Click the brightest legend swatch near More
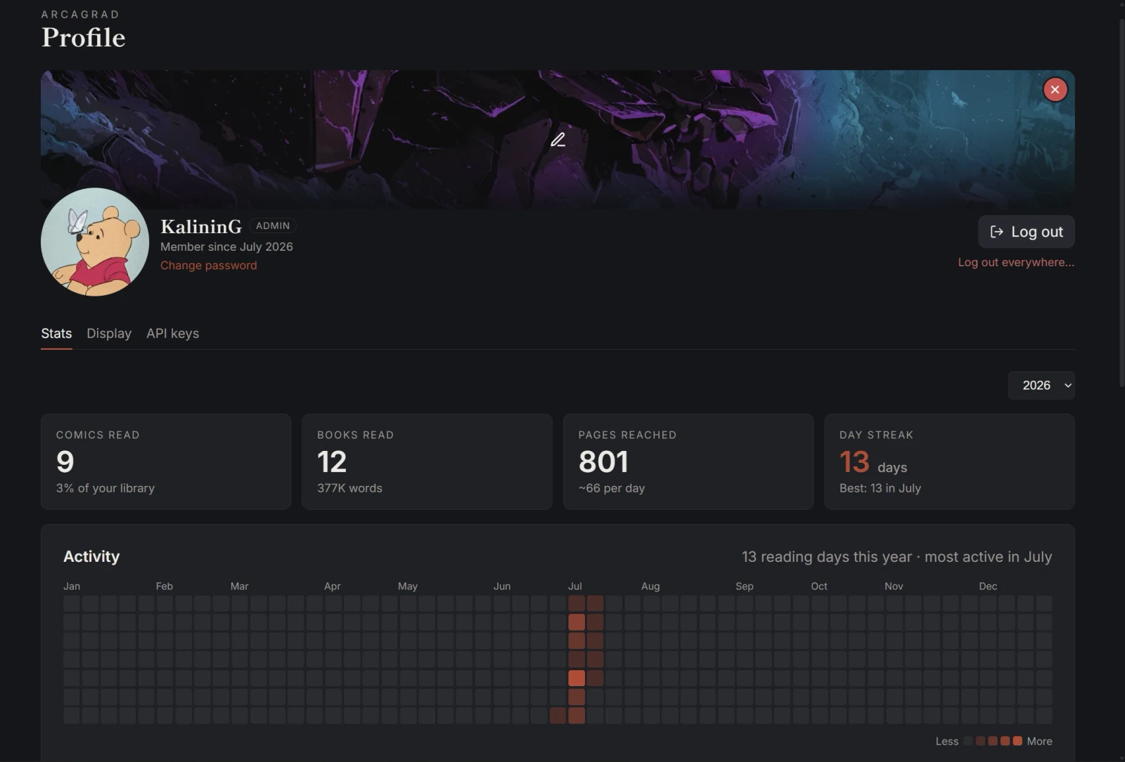The image size is (1125, 762). (1017, 741)
